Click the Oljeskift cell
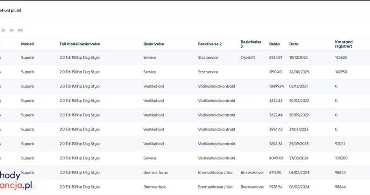The image size is (370, 195). [249, 58]
